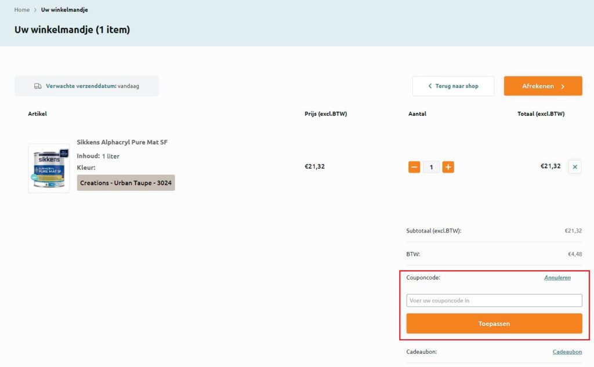The height and width of the screenshot is (367, 594).
Task: Cancel coupon entry via Annuleren link
Action: [557, 278]
